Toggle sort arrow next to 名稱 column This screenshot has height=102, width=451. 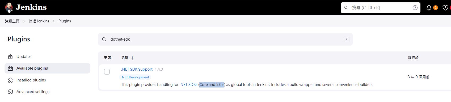(132, 58)
